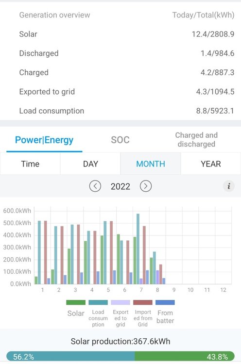Toggle the From battery legend series
Screen dimensions: 241x364
pyautogui.click(x=165, y=312)
